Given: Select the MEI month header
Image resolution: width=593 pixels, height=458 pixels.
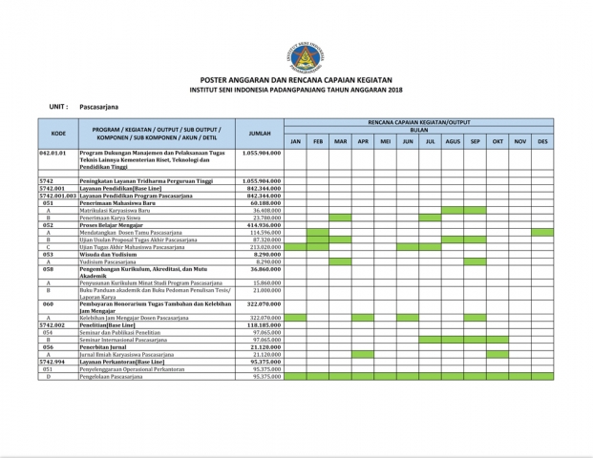Looking at the screenshot, I should click(386, 141).
